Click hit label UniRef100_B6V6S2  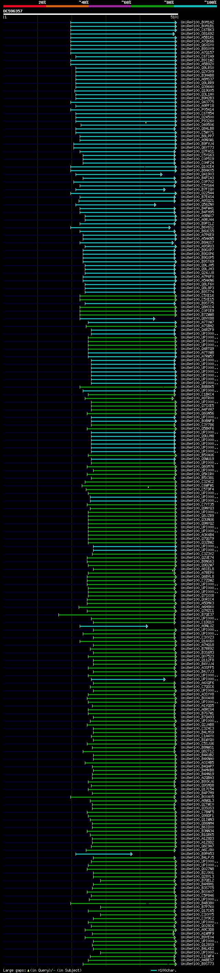197,227
